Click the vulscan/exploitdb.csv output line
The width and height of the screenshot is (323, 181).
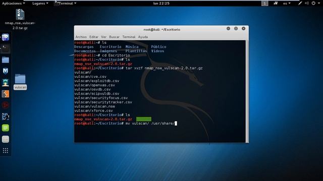click(x=96, y=81)
